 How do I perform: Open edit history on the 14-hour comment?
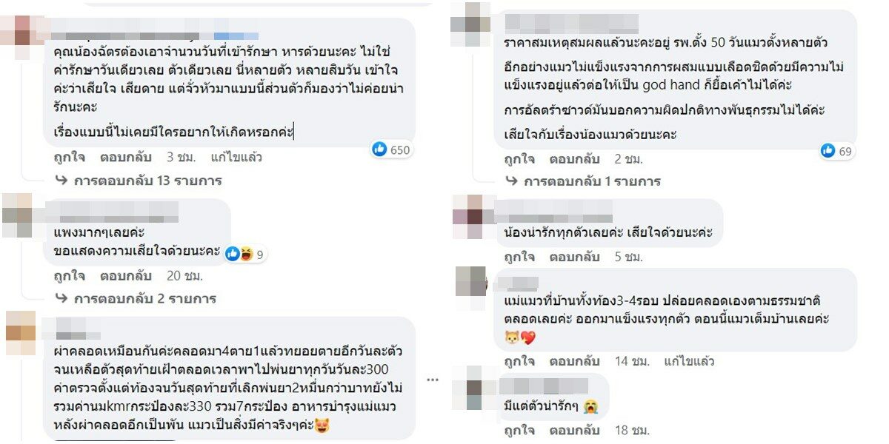pos(689,361)
